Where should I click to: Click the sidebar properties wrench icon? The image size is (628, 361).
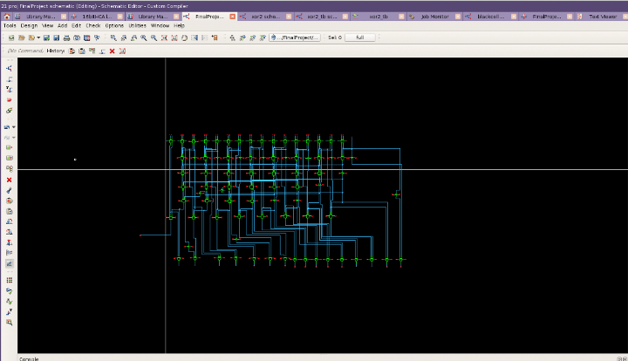pos(10,190)
